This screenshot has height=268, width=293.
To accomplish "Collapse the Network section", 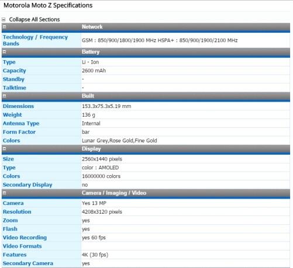I will pos(4,27).
